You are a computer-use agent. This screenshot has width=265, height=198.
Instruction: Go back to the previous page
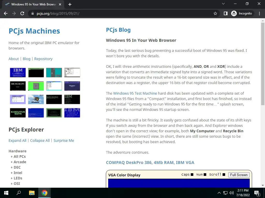point(6,13)
